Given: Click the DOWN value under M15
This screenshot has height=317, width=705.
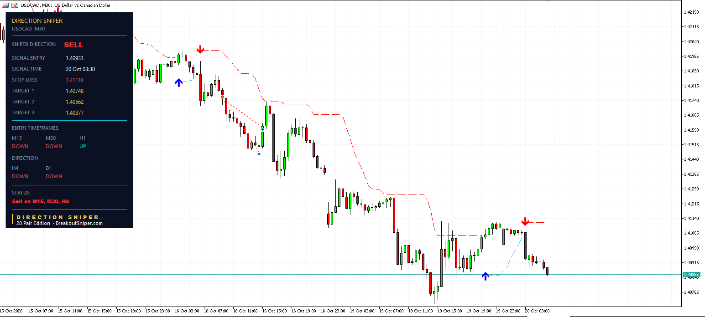Looking at the screenshot, I should pyautogui.click(x=20, y=146).
